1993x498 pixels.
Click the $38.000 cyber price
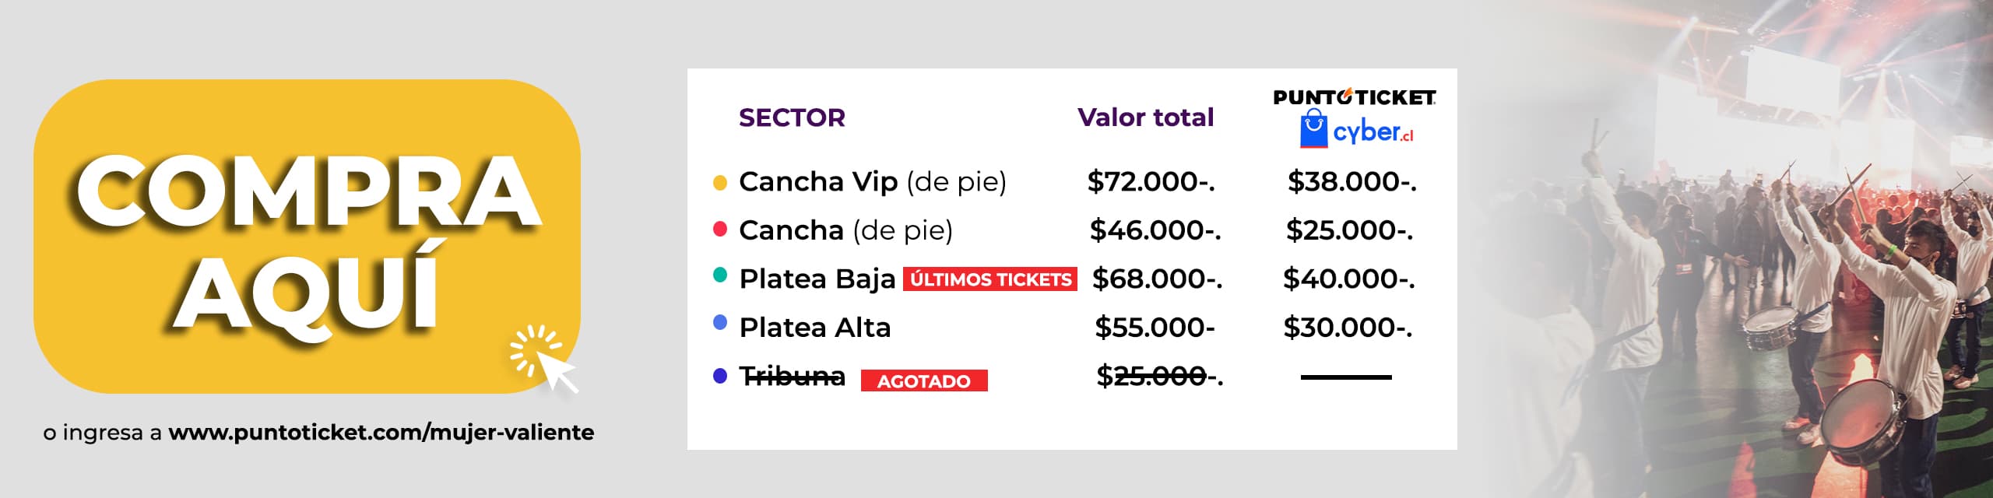pyautogui.click(x=1352, y=182)
